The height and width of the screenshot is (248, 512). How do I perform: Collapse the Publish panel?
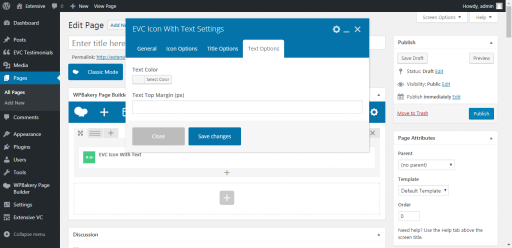point(491,42)
